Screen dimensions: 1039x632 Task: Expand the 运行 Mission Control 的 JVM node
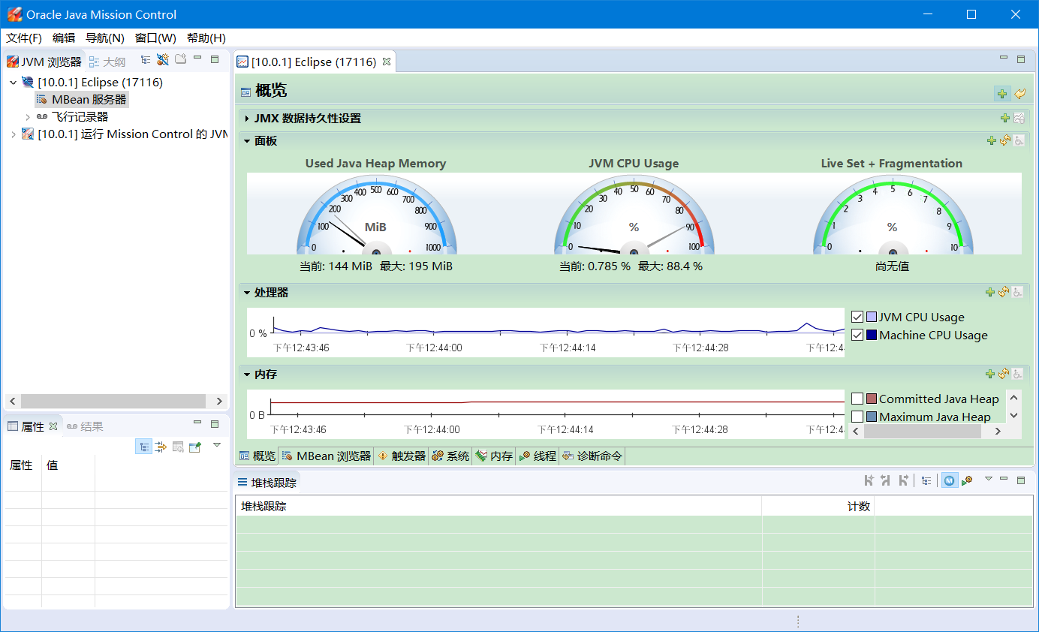(x=13, y=134)
